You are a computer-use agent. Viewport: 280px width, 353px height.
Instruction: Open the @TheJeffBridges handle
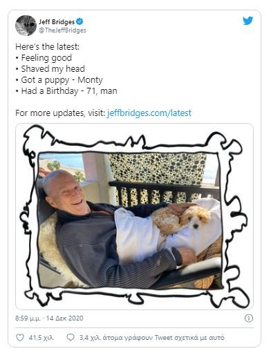pos(62,30)
